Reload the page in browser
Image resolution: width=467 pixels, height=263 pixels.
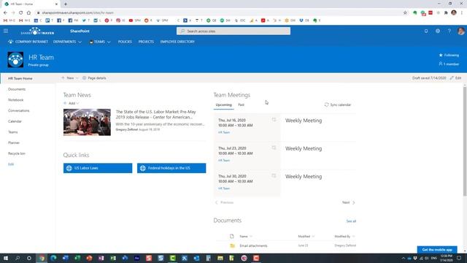pyautogui.click(x=21, y=12)
